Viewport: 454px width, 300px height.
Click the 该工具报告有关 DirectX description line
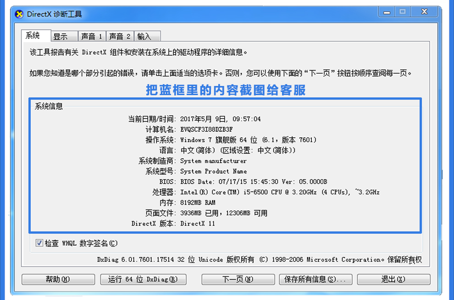tap(138, 52)
